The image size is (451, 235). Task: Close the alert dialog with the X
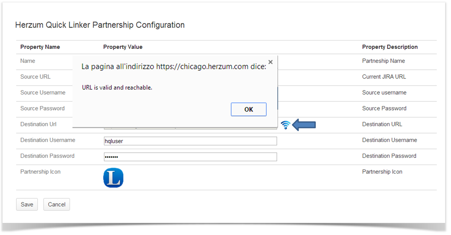271,62
